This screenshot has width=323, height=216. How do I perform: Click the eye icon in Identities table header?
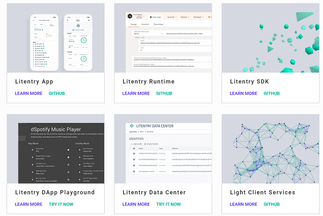pos(134,148)
